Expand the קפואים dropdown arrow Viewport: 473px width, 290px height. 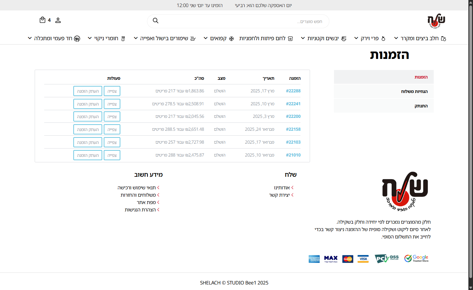coord(206,38)
